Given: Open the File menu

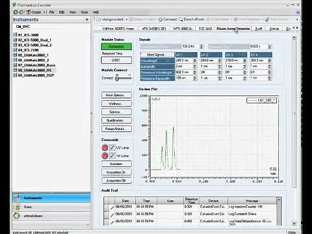Looking at the screenshot, I should pos(51,12).
